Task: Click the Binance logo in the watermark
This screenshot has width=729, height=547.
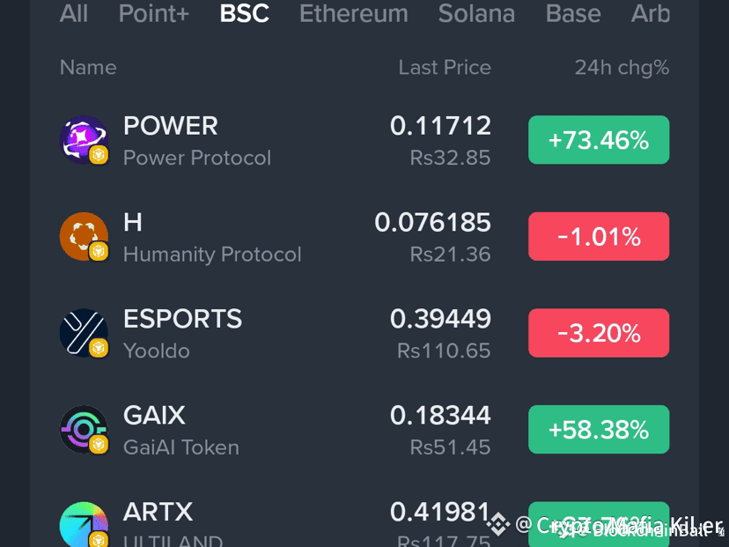Action: point(498,525)
